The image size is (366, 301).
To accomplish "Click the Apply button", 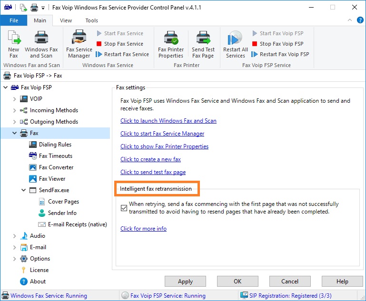I will [185, 282].
